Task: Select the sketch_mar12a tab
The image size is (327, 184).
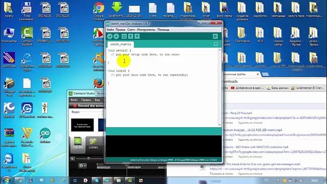Action: (121, 44)
